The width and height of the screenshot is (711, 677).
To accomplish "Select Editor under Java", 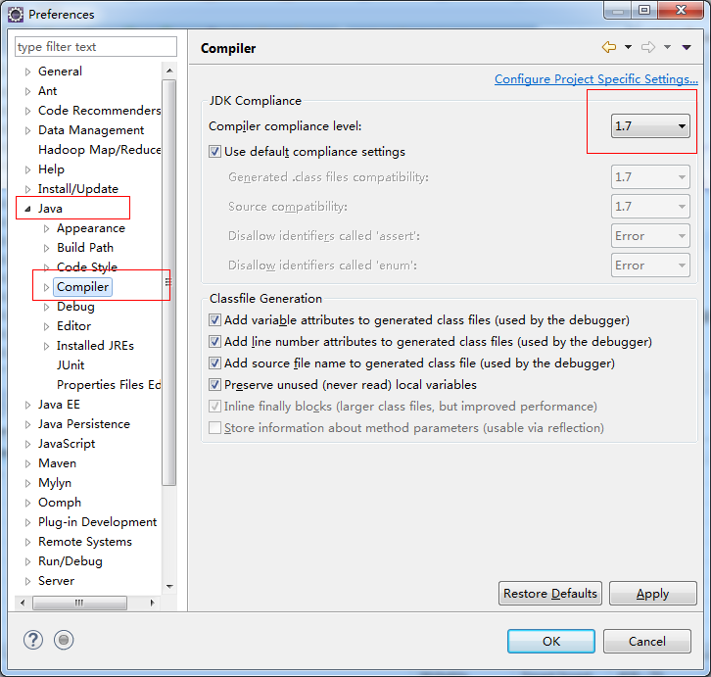I will pyautogui.click(x=73, y=326).
